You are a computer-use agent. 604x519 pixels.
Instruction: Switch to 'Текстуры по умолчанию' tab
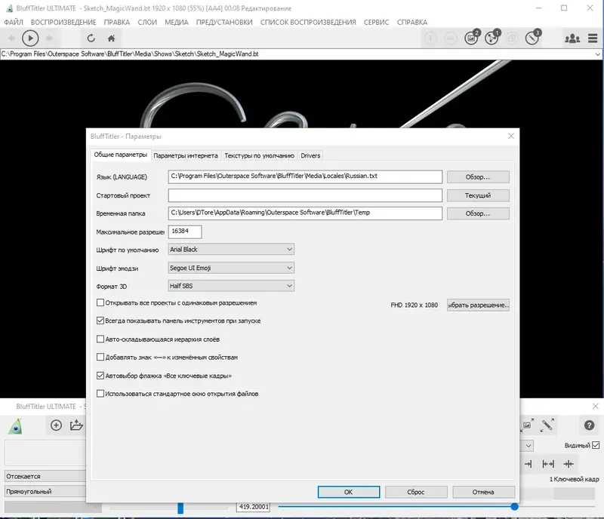[259, 155]
